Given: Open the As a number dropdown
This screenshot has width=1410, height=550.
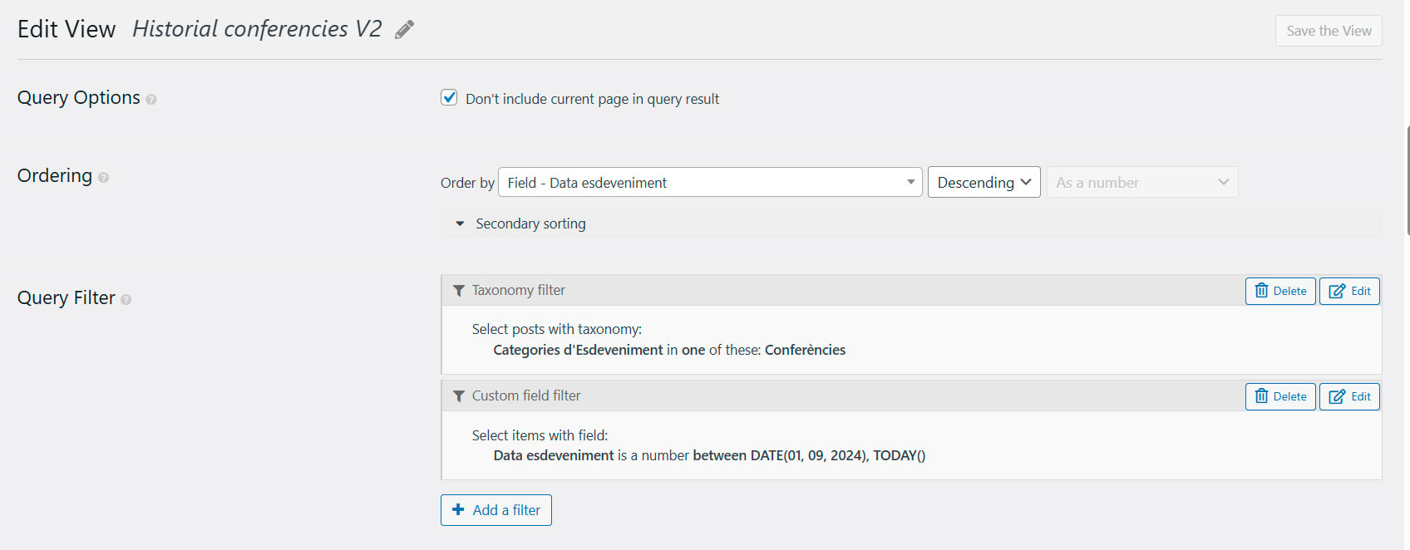Looking at the screenshot, I should pyautogui.click(x=1141, y=183).
